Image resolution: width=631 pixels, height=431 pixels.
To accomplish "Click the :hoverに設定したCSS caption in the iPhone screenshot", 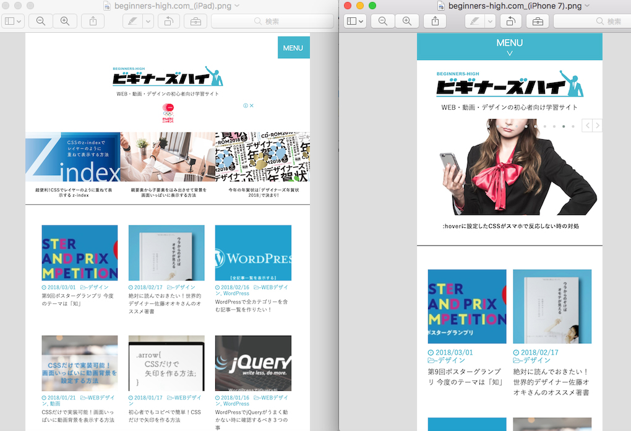I will tap(510, 226).
